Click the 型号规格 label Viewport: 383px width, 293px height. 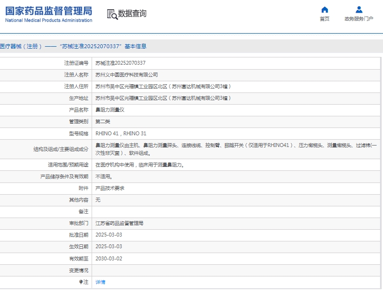[x=78, y=134]
